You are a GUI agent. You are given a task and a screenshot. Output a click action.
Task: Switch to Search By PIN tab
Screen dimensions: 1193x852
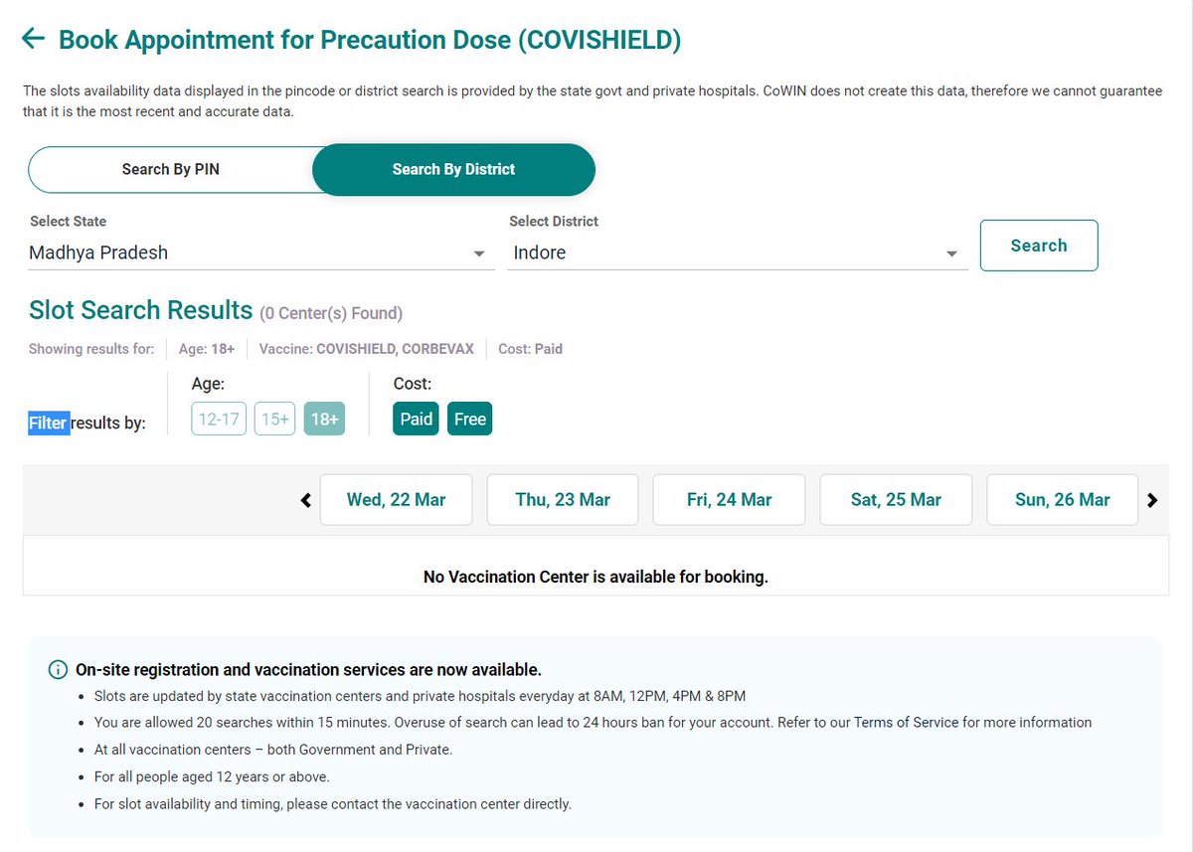(171, 169)
